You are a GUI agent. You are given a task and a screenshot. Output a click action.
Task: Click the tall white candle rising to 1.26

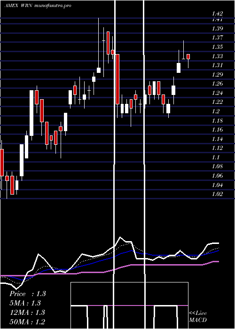click(x=31, y=113)
